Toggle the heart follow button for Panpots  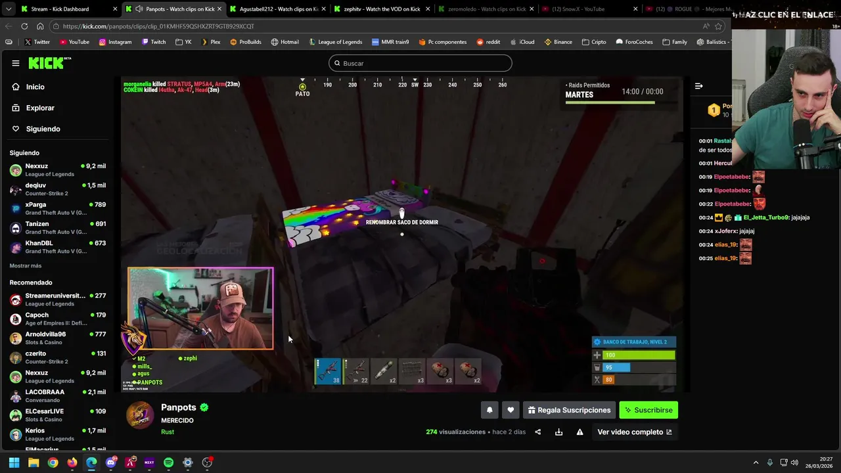pyautogui.click(x=511, y=410)
